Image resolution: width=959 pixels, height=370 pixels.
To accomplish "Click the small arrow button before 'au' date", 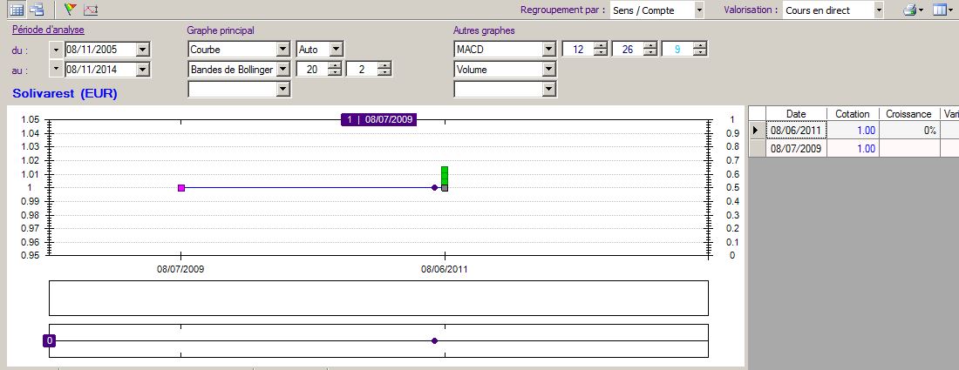I will click(x=58, y=69).
